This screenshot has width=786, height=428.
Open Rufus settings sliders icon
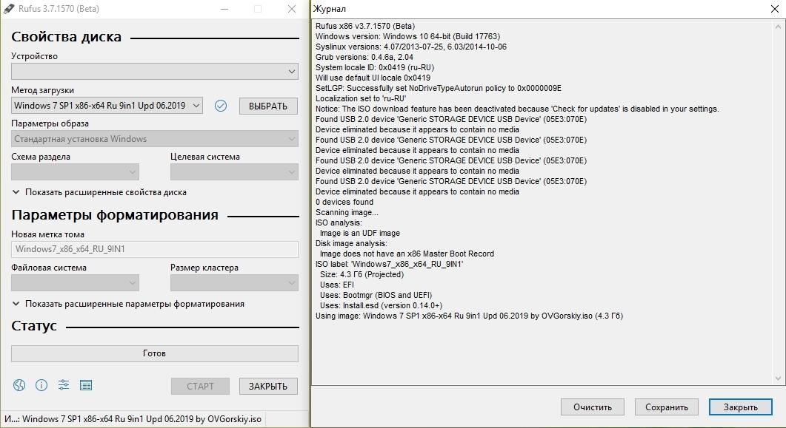point(64,385)
